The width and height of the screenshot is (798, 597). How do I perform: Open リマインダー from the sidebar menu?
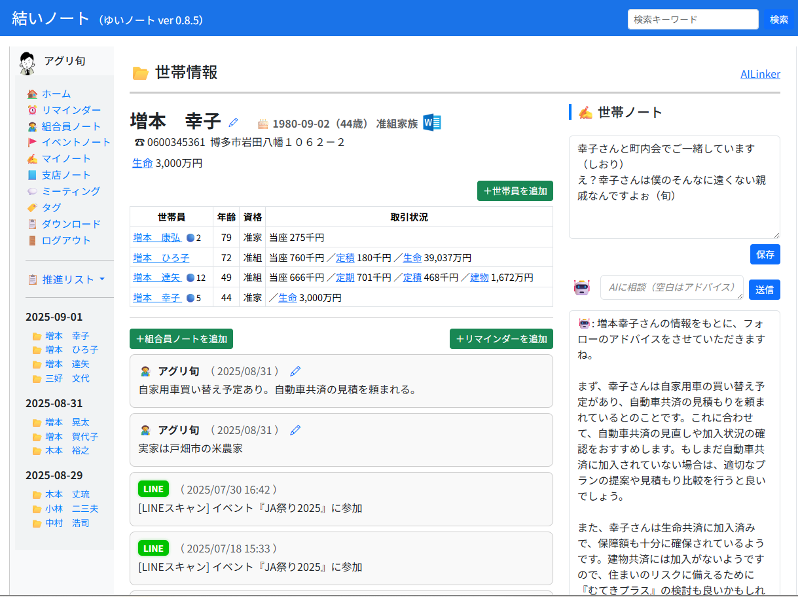click(71, 110)
